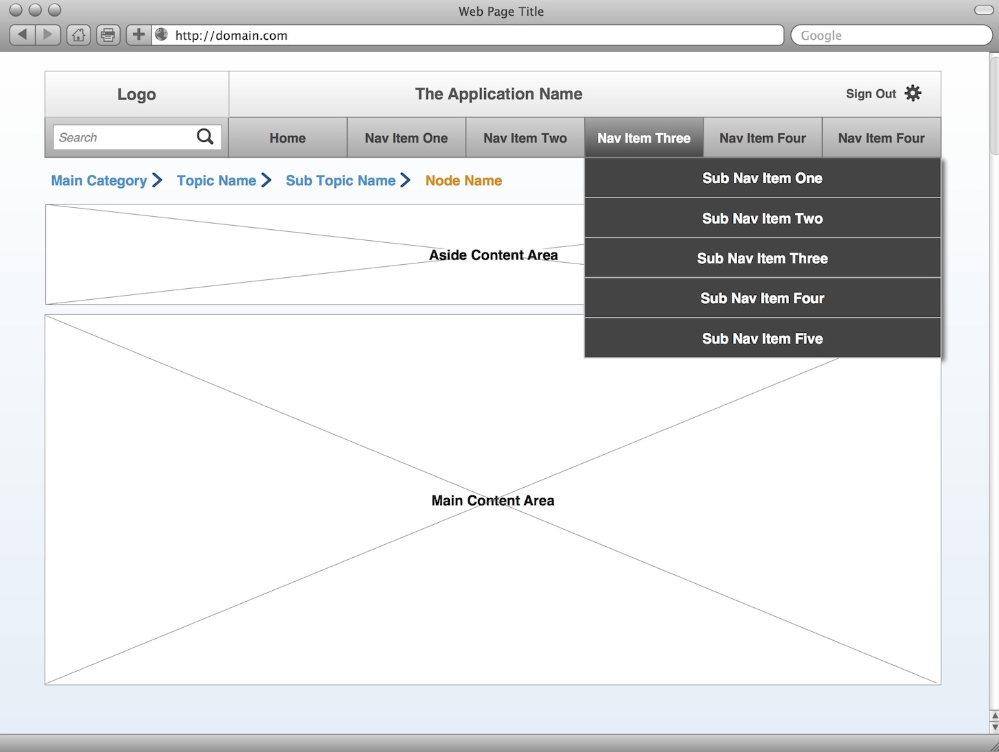Click the Logo in the header
Image resolution: width=999 pixels, height=752 pixels.
(x=136, y=94)
